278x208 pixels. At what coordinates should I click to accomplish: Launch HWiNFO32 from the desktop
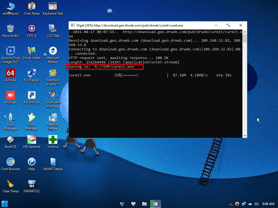pos(32,186)
